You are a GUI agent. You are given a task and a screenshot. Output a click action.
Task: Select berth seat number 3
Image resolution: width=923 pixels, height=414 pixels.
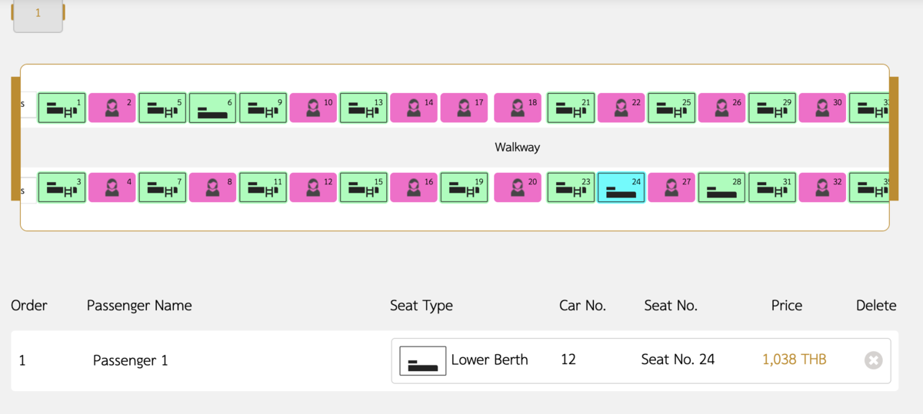[x=62, y=187]
